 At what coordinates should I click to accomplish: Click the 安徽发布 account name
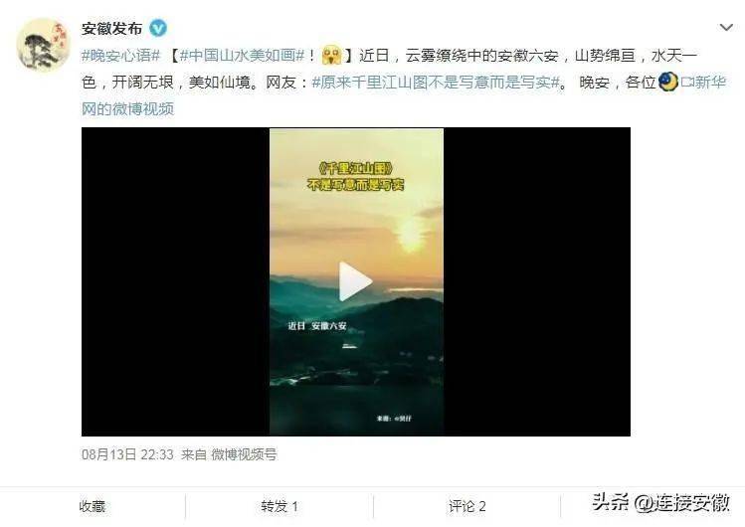(x=111, y=29)
